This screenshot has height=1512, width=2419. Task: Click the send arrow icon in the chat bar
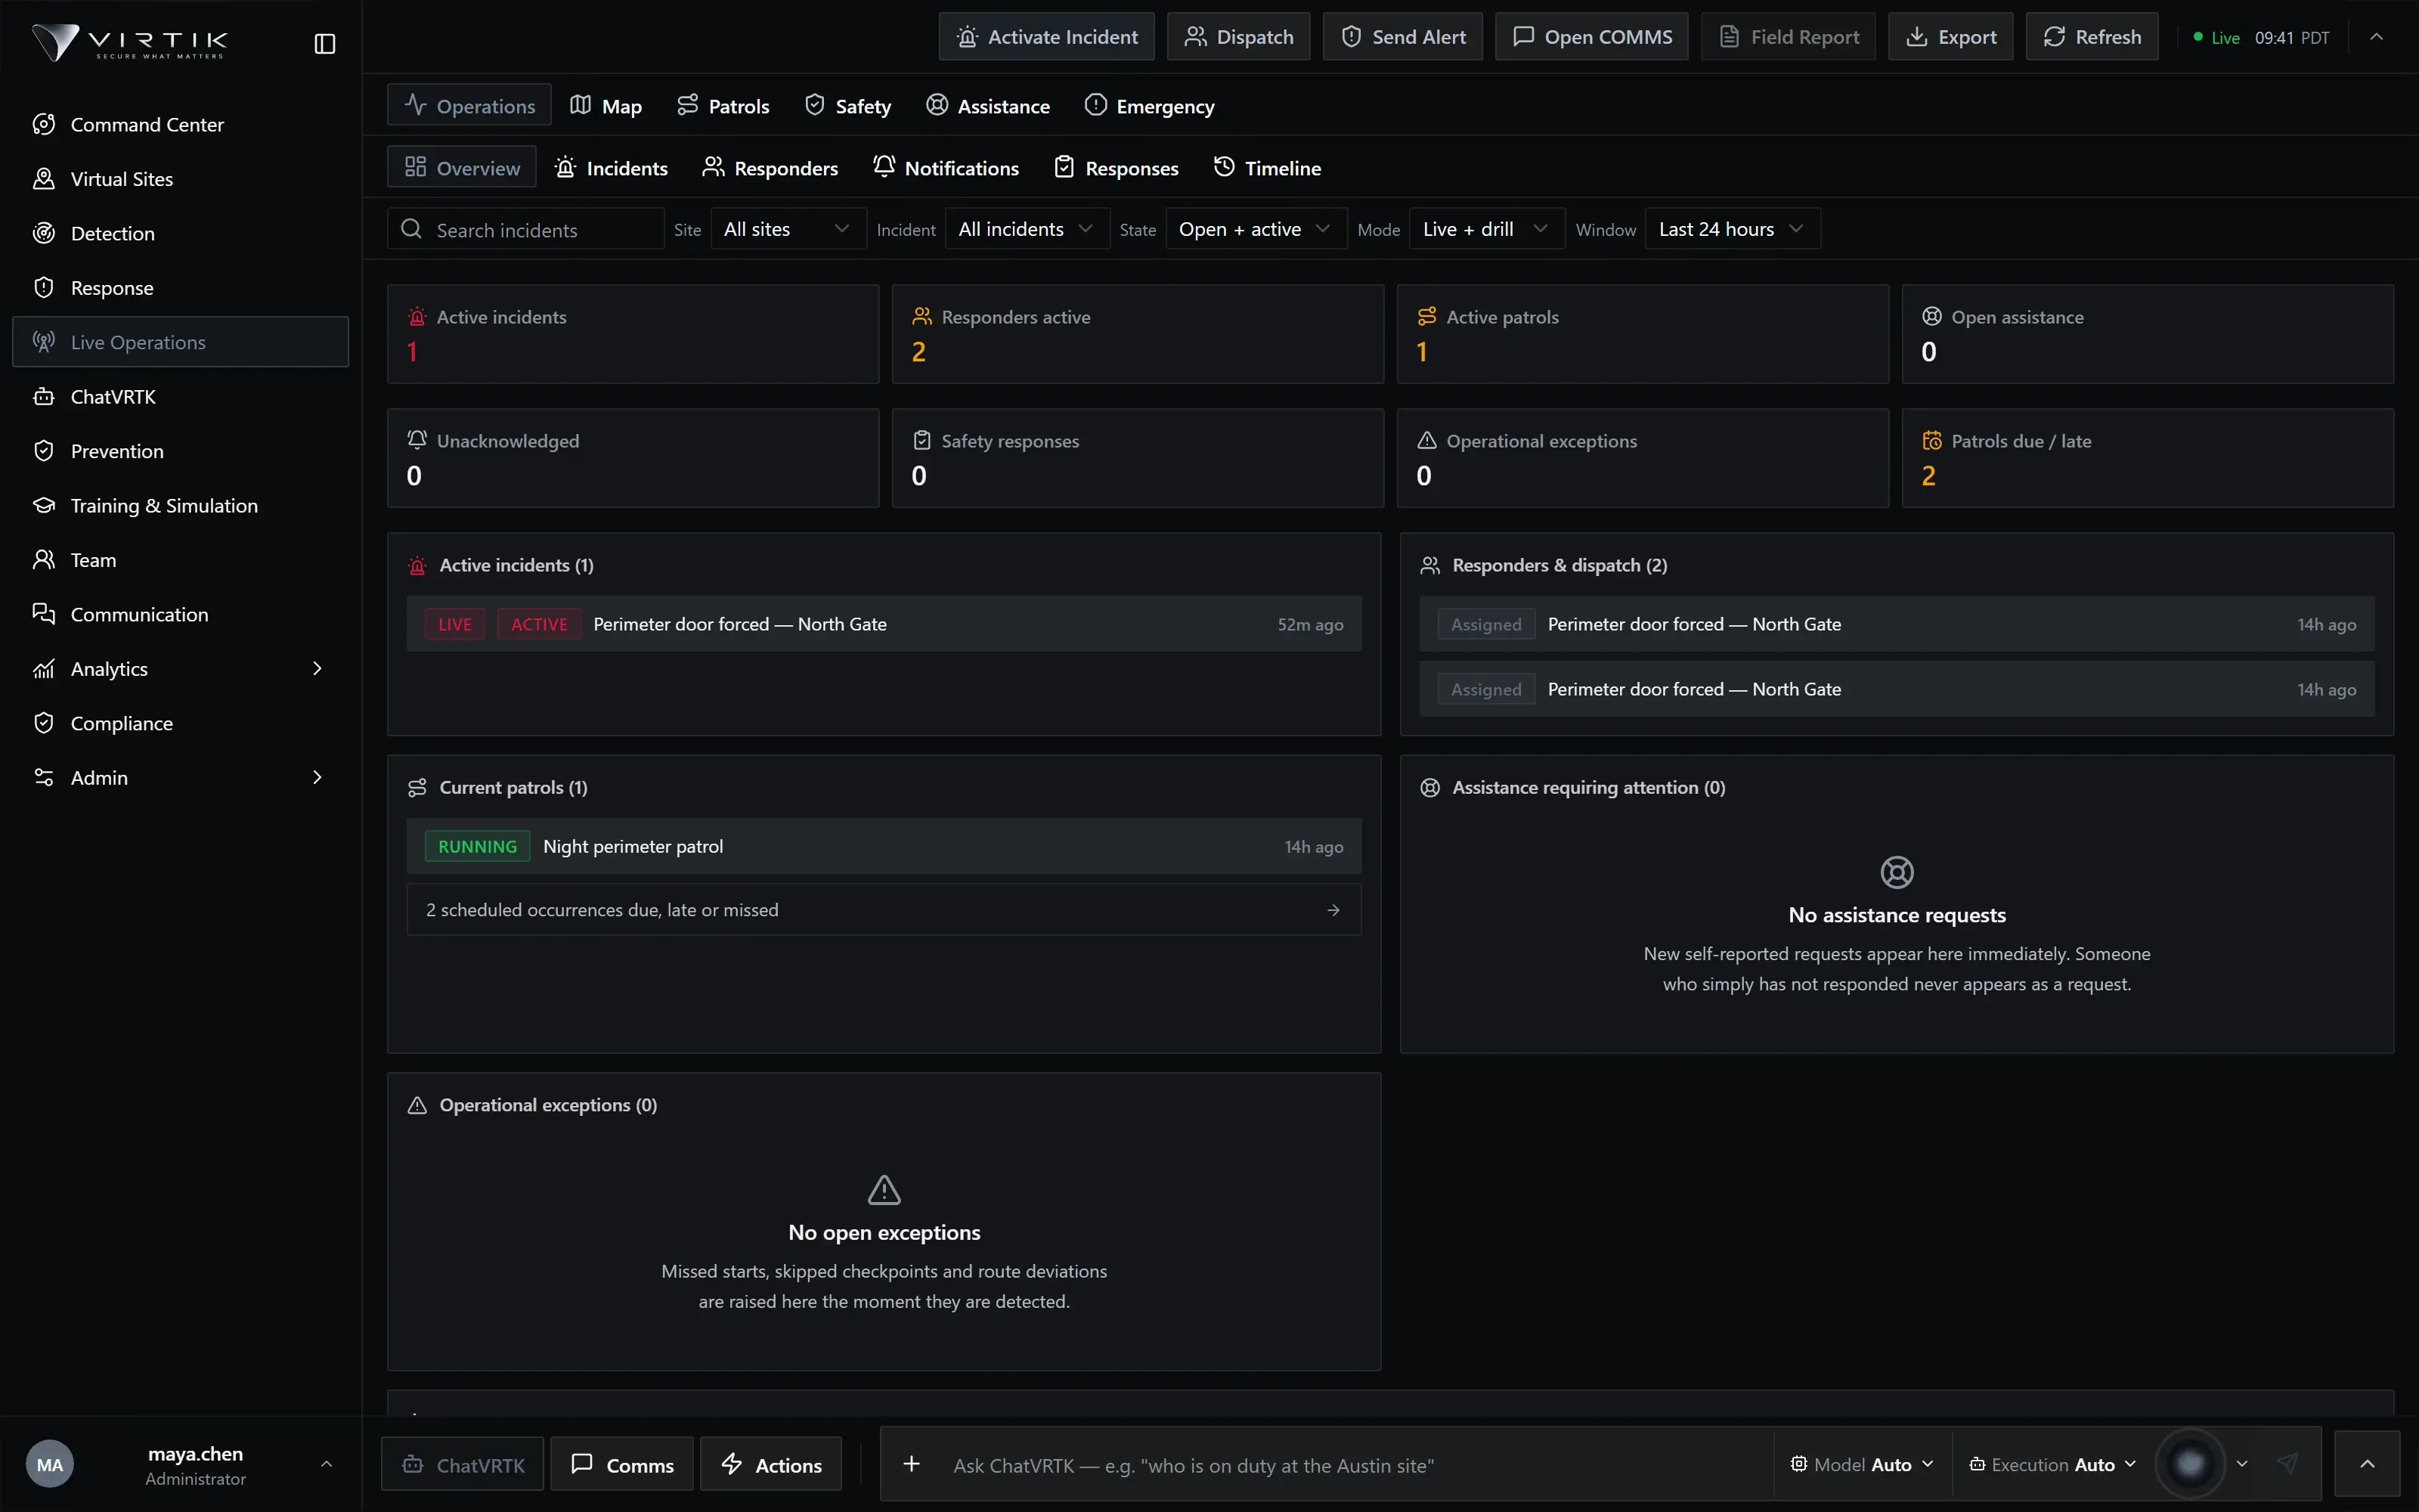[2287, 1464]
